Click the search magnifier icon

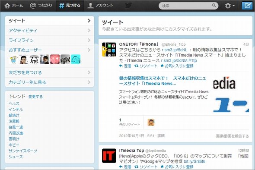pyautogui.click(x=214, y=6)
